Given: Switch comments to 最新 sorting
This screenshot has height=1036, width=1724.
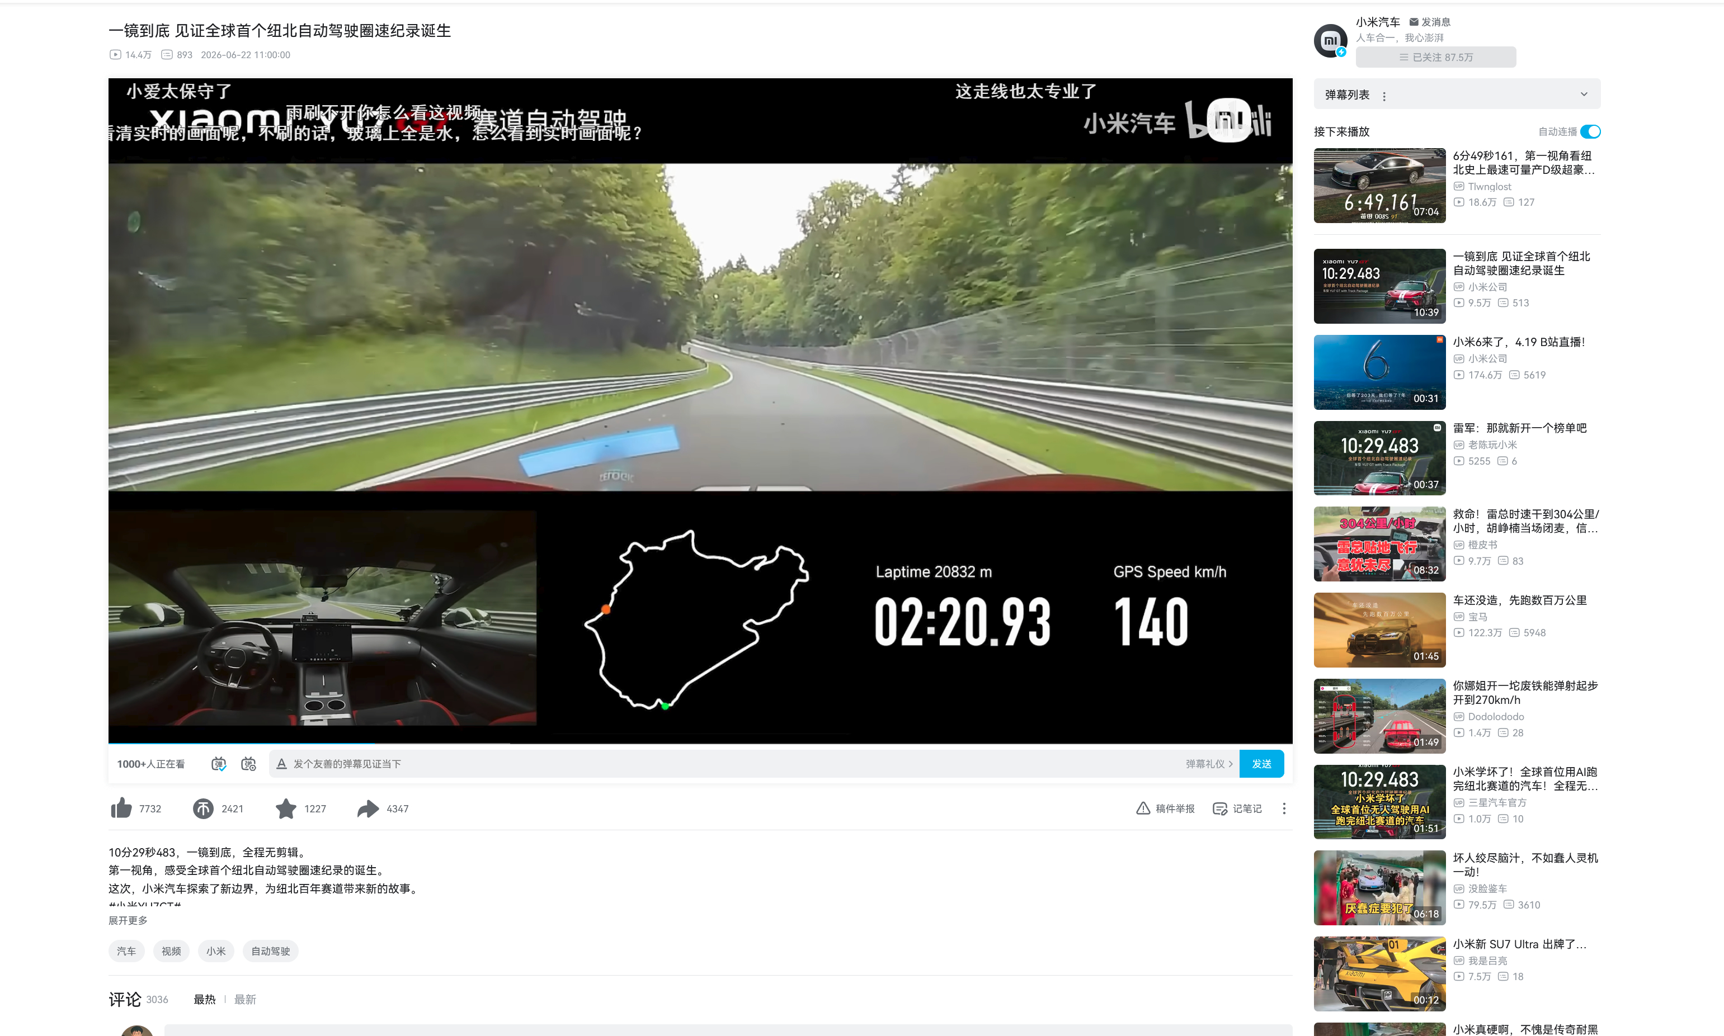Looking at the screenshot, I should (245, 999).
